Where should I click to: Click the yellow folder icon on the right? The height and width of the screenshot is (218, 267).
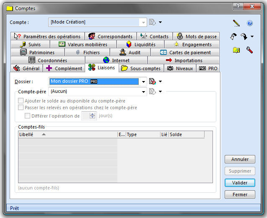(236, 50)
